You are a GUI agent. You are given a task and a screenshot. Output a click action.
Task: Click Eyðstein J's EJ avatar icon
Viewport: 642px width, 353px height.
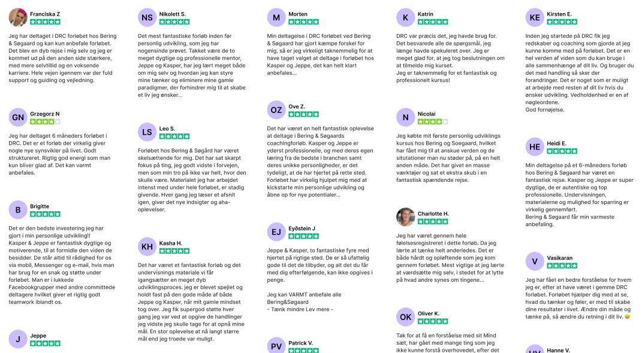pyautogui.click(x=276, y=232)
